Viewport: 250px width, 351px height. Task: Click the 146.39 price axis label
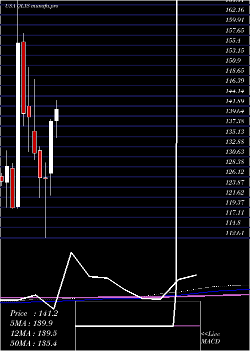click(235, 81)
